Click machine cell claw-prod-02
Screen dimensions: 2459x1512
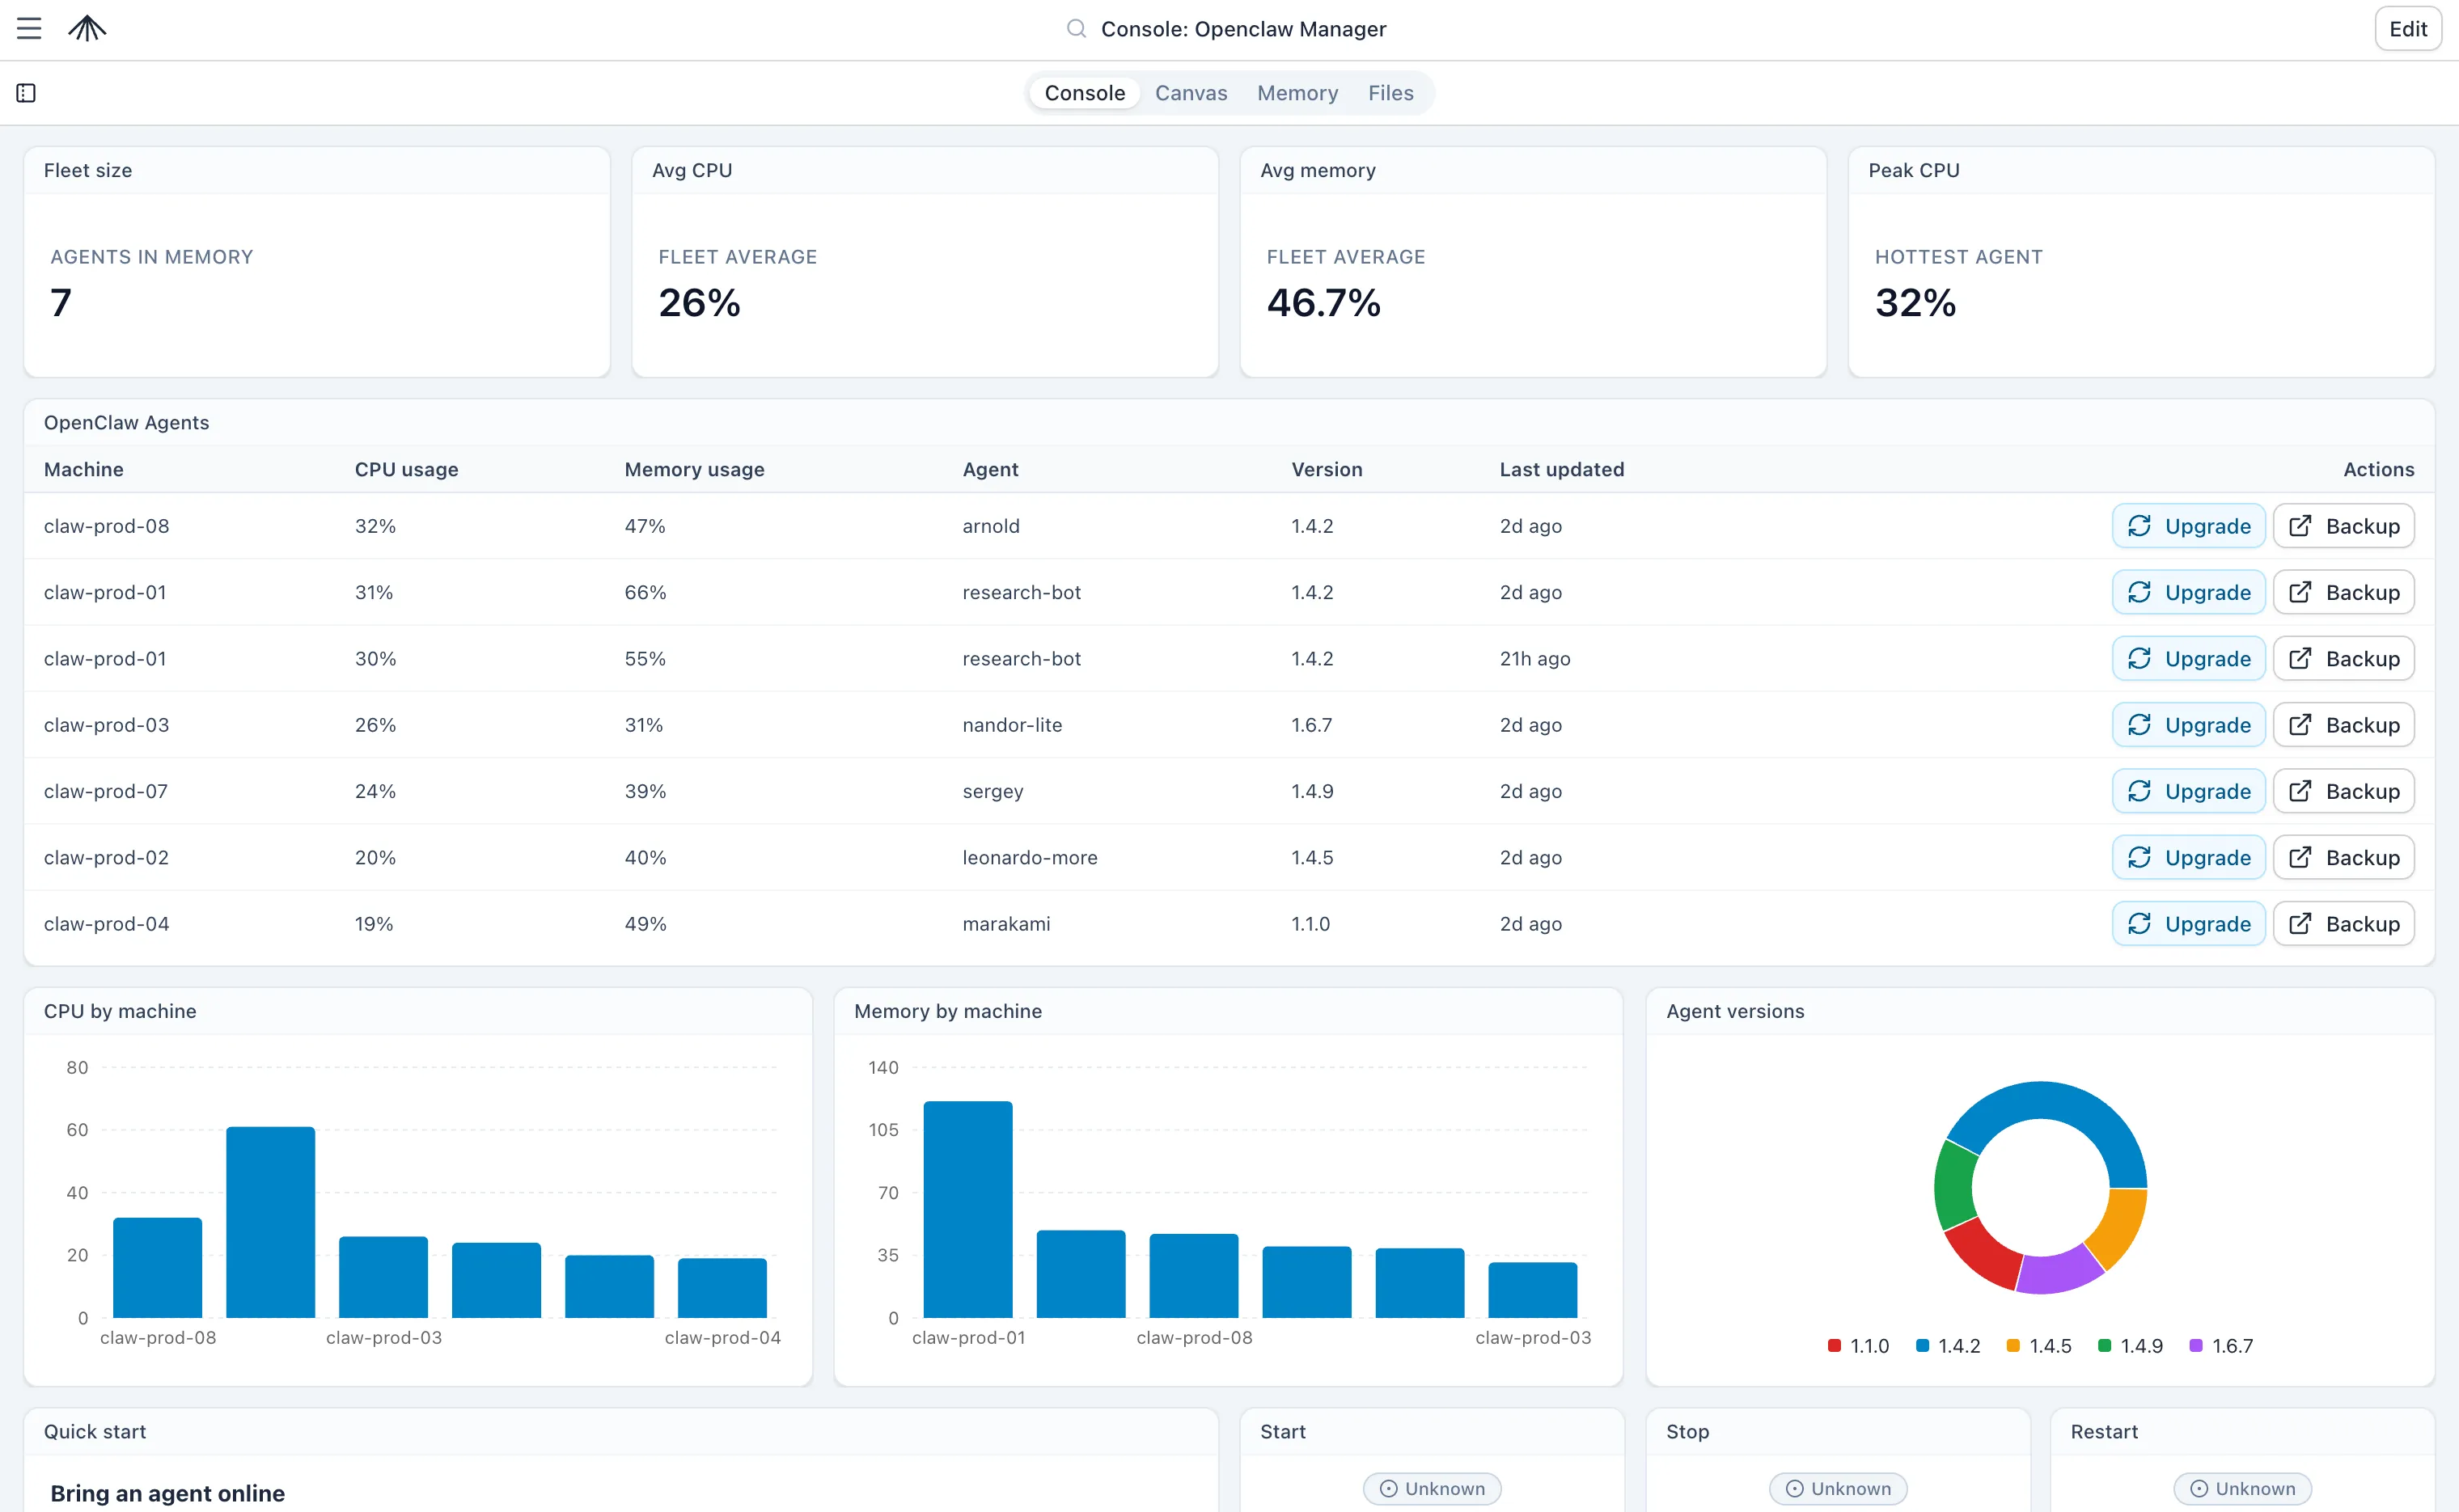point(106,857)
